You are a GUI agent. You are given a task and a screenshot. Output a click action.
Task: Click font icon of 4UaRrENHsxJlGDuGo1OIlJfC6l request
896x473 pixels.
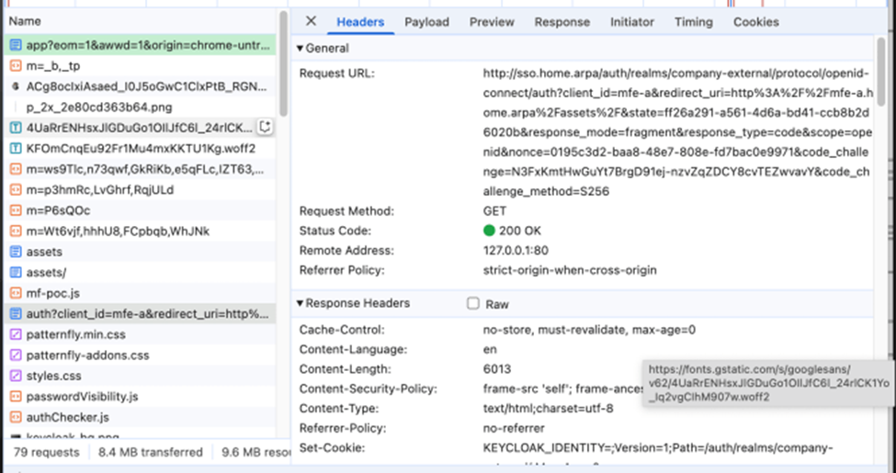click(x=16, y=128)
